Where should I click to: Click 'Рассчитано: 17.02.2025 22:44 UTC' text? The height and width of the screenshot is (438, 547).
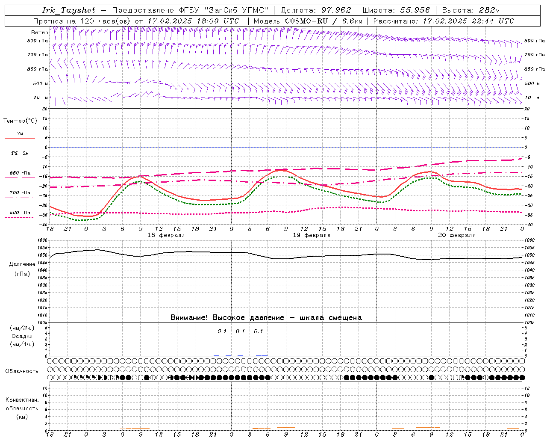coord(444,21)
